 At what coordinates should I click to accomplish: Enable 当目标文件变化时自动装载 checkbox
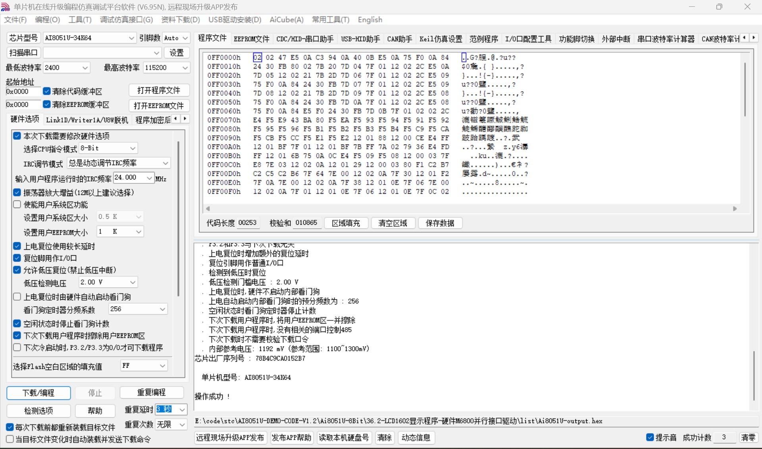coord(10,439)
